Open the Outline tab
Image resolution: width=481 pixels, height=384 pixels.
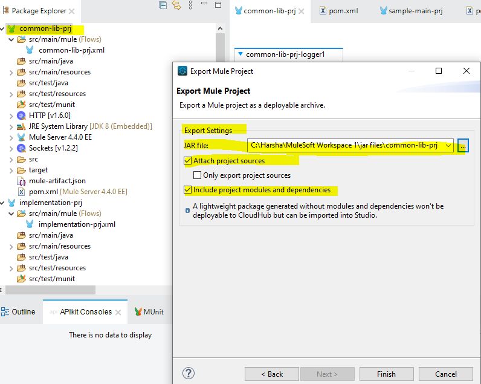coord(18,312)
